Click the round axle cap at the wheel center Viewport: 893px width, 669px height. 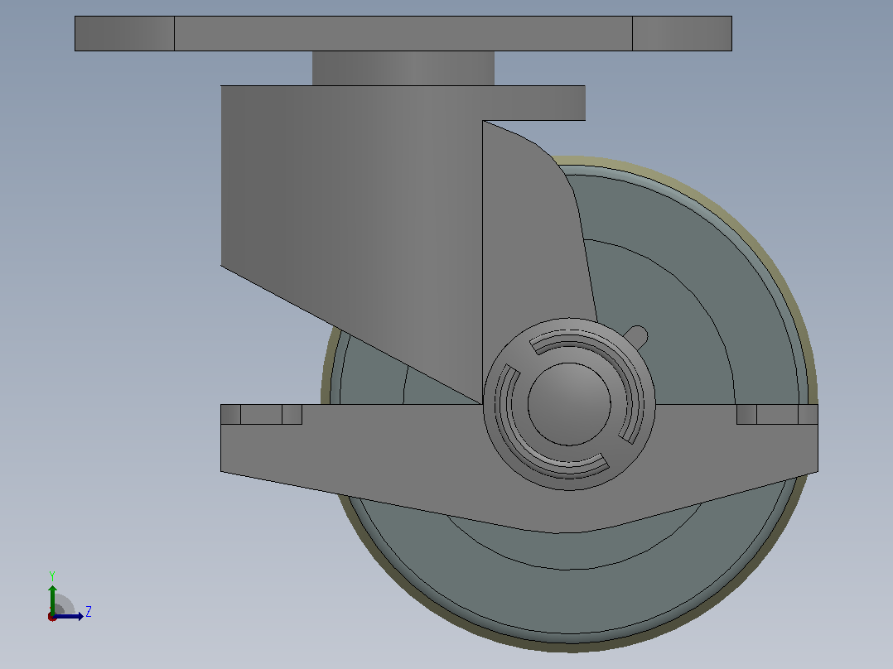coord(569,404)
